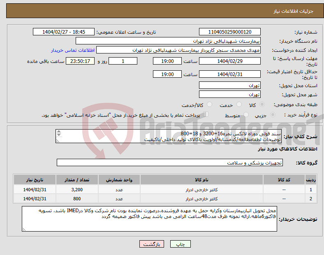Click the delivery city field تهران

(x=230, y=95)
